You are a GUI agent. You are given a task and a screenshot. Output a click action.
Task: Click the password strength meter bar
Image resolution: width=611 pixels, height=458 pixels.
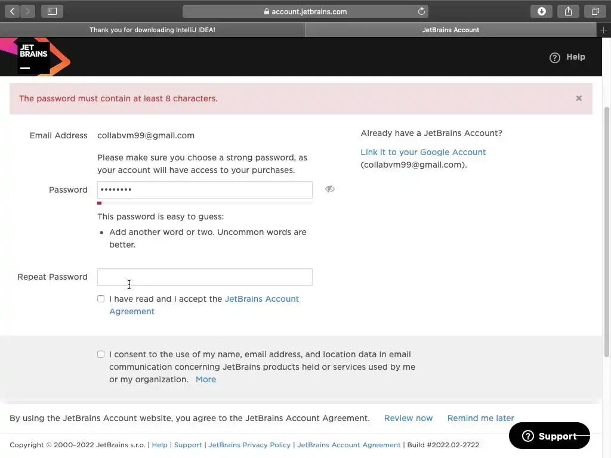(205, 203)
